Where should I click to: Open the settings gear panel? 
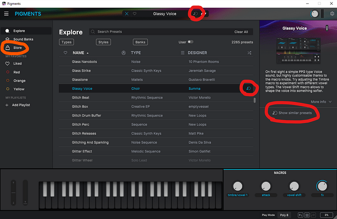point(332,14)
